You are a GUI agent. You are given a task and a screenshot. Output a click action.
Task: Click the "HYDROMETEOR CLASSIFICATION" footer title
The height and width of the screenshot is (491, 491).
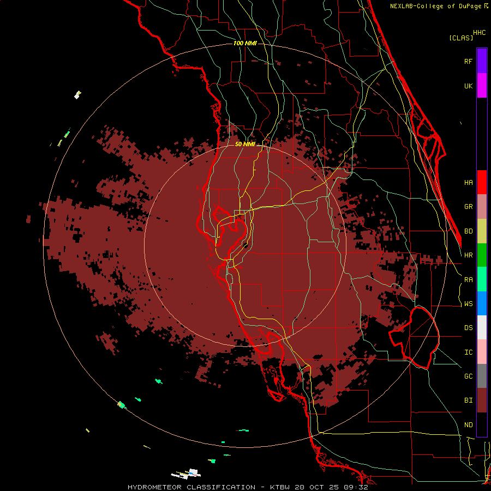191,487
